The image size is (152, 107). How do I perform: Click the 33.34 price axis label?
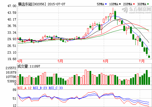[12, 33]
